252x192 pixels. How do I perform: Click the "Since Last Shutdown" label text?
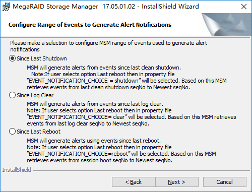coord(42,58)
